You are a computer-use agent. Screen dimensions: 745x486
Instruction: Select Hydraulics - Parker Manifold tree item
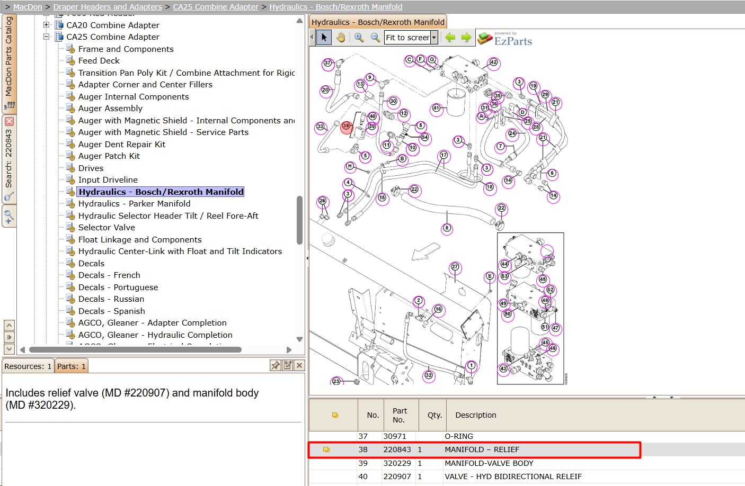[134, 204]
